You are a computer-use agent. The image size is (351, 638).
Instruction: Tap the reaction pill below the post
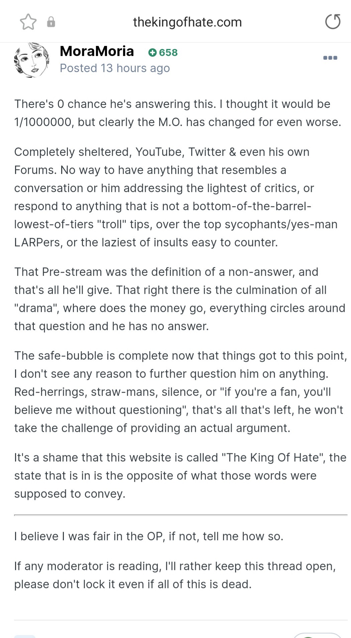pos(317,635)
